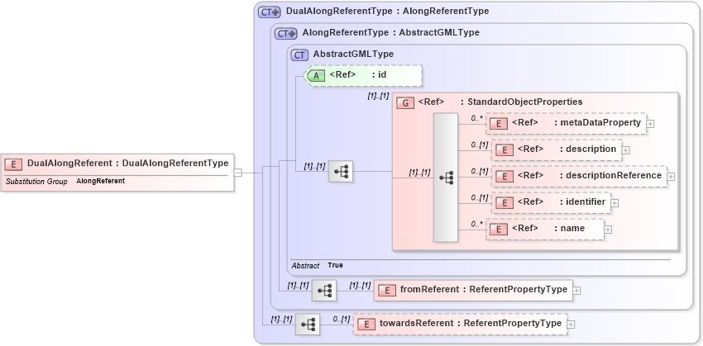The height and width of the screenshot is (346, 703).
Task: Click the description reference label
Action: click(x=567, y=149)
